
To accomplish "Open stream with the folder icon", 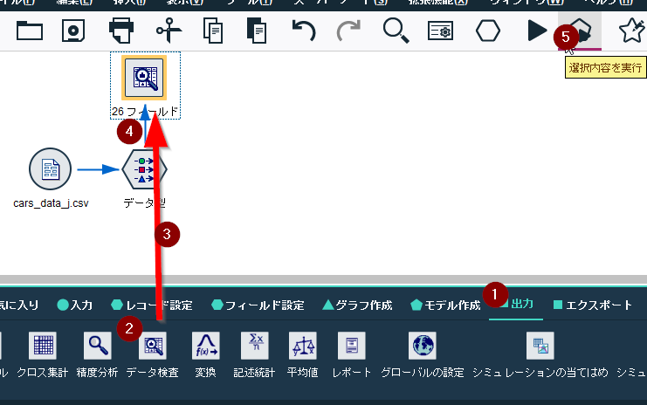I will 30,31.
